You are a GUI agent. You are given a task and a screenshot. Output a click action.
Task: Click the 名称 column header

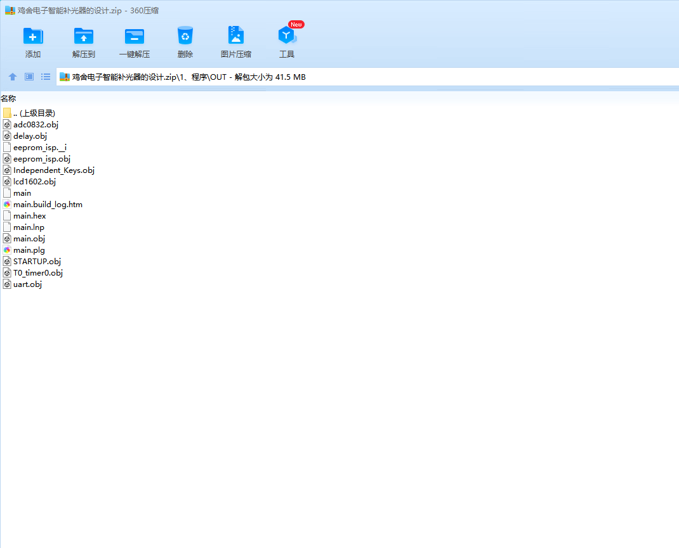coord(8,99)
